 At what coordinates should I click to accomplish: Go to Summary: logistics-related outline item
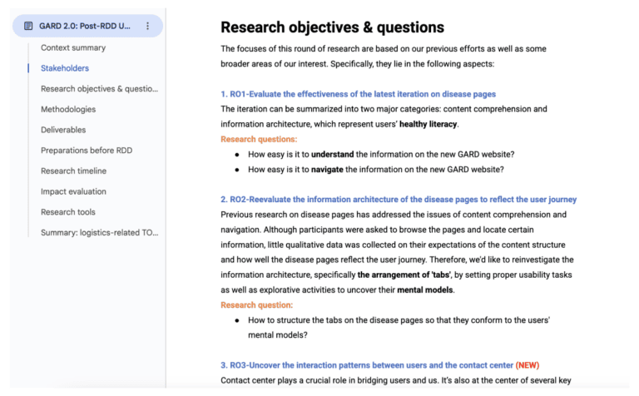(x=100, y=233)
